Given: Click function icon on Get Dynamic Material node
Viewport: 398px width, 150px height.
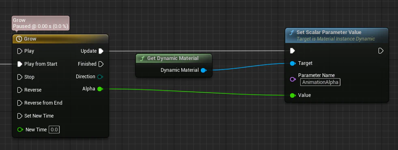Looking at the screenshot, I should pyautogui.click(x=142, y=58).
